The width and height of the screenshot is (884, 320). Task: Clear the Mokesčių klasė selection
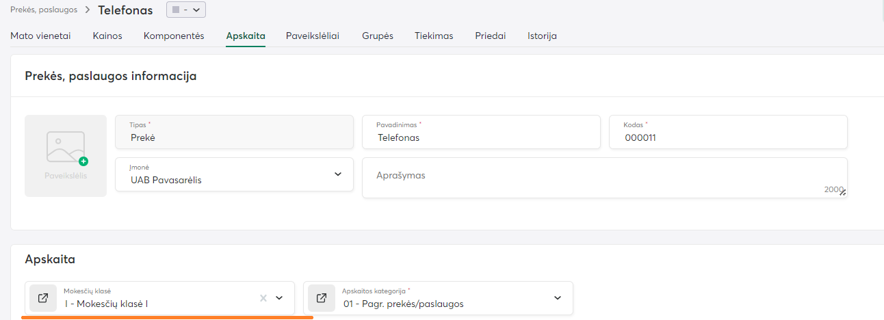click(x=263, y=298)
